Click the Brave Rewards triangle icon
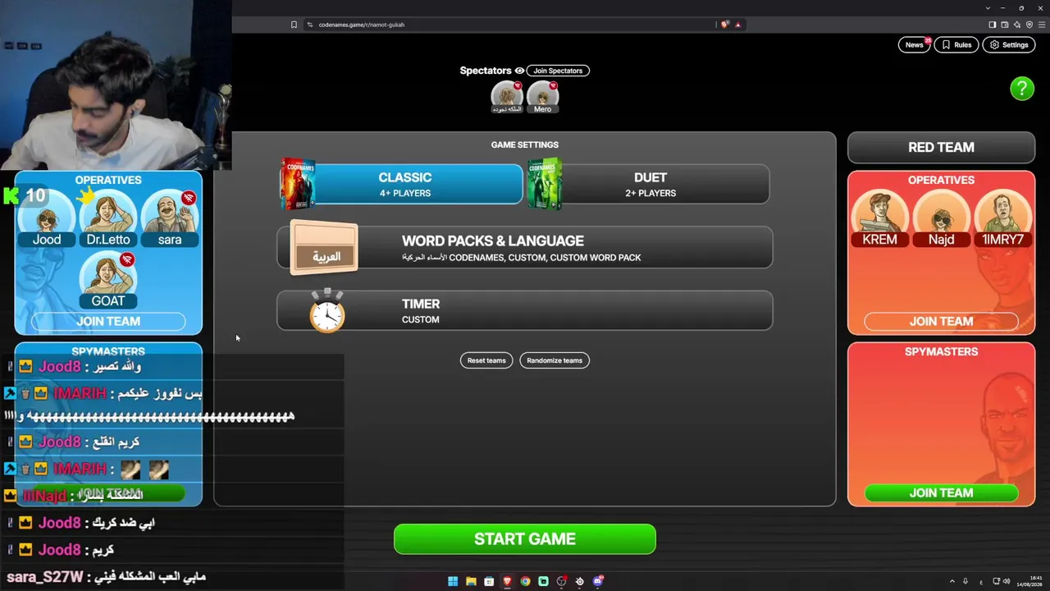The height and width of the screenshot is (591, 1050). coord(737,25)
